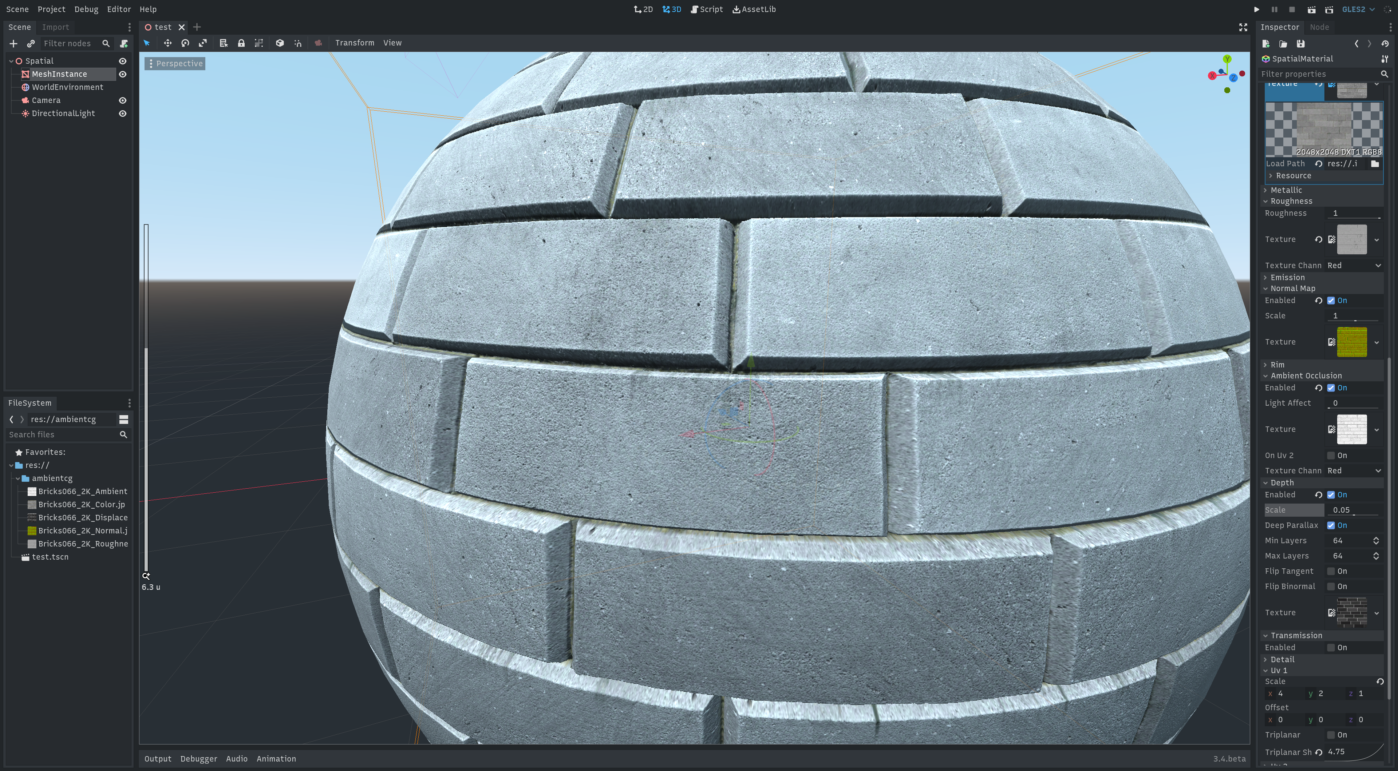Select the Scale mode tool
The image size is (1398, 771).
pyautogui.click(x=202, y=43)
